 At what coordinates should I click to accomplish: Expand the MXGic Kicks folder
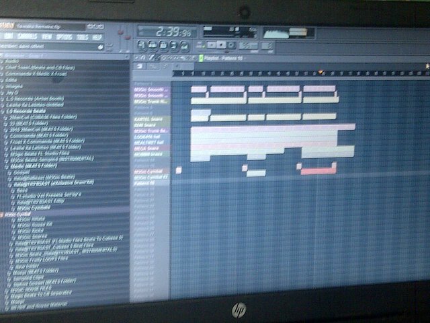(30, 231)
